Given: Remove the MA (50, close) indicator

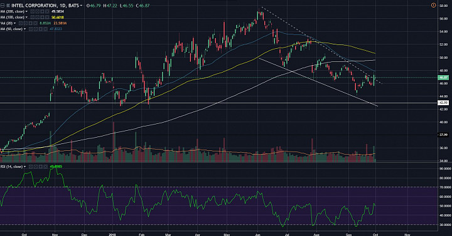Looking at the screenshot, I should click(46, 29).
